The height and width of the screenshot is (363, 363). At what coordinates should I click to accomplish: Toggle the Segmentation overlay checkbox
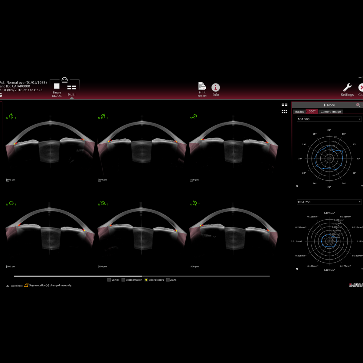click(x=123, y=280)
